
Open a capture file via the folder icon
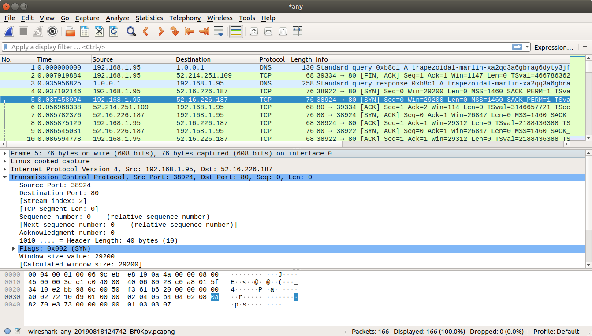[70, 31]
